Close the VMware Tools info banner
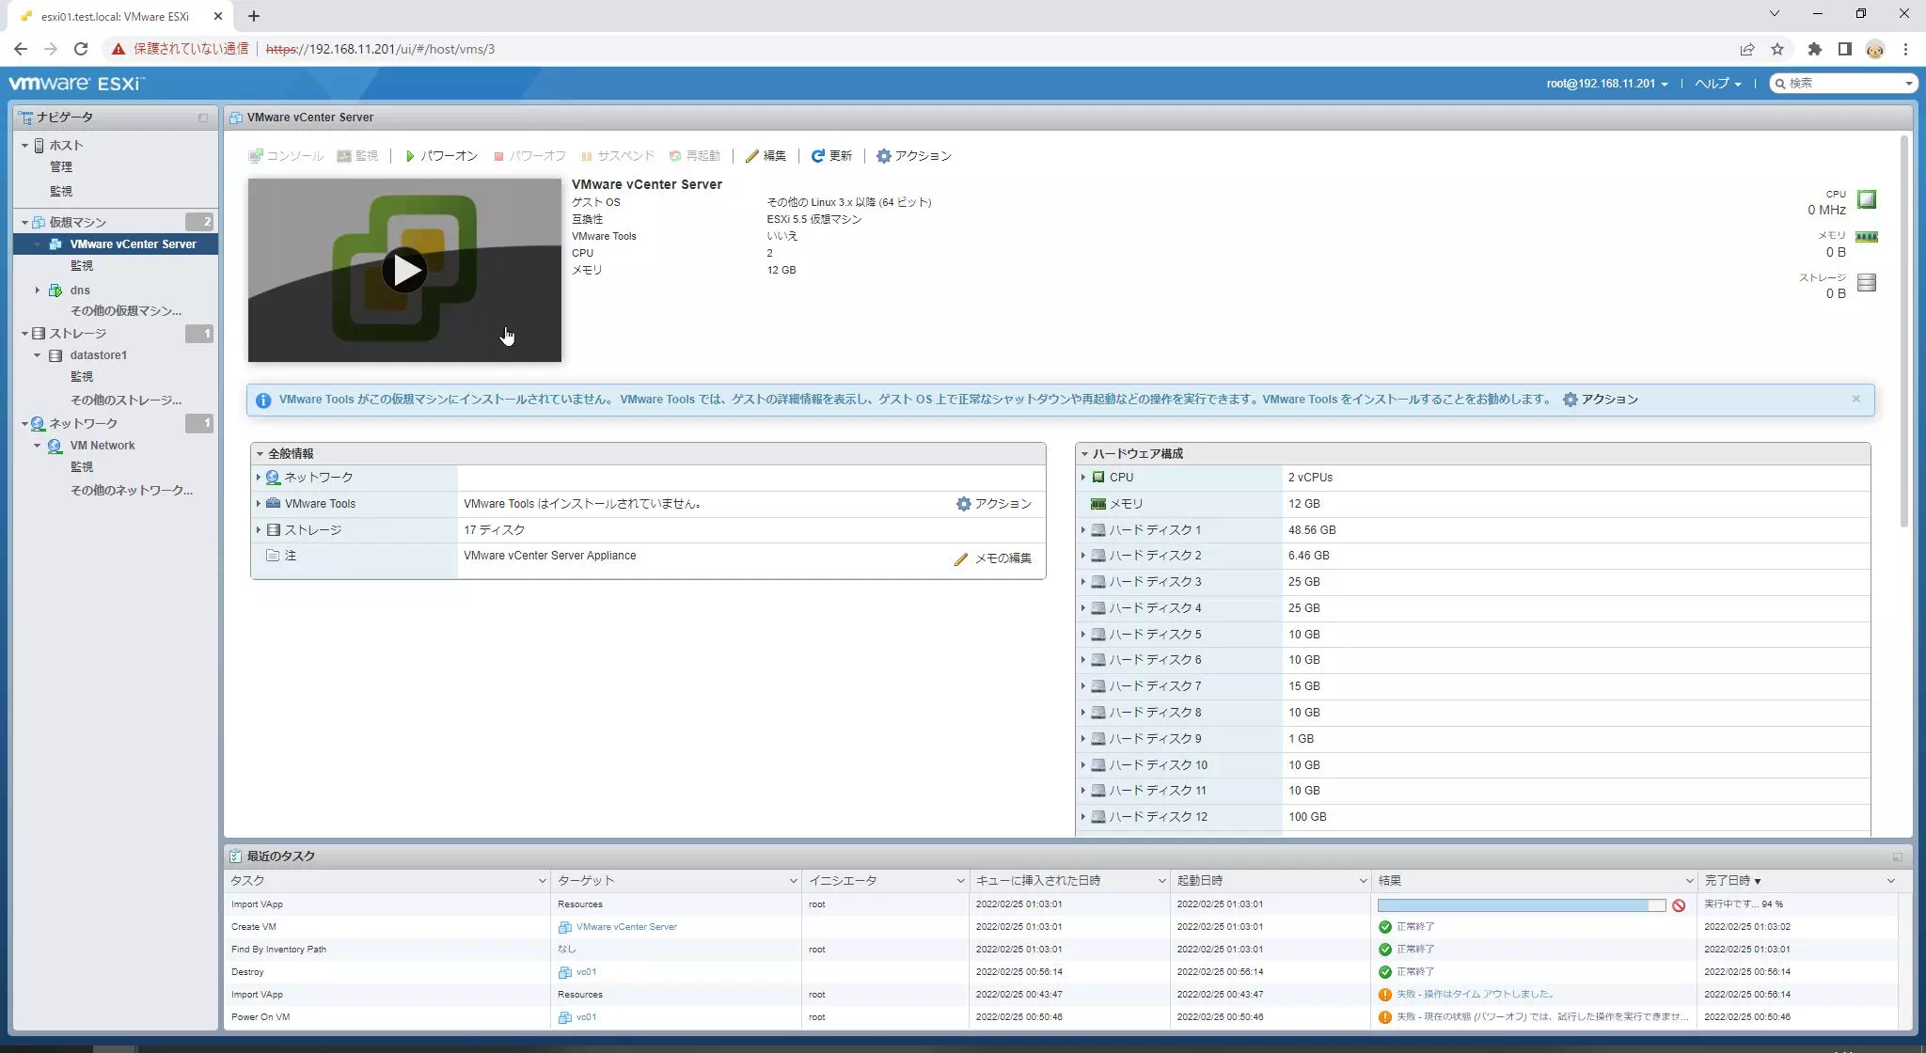 (x=1855, y=399)
